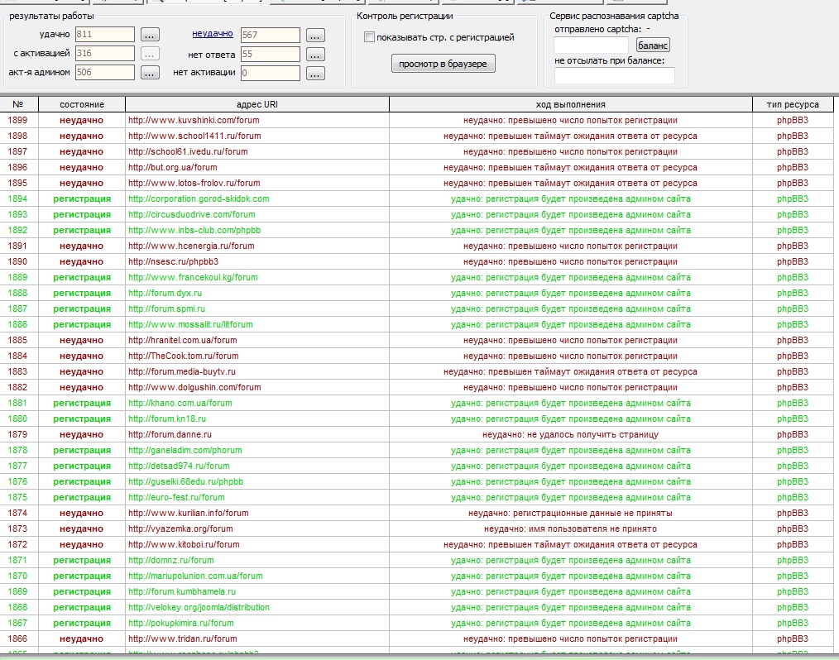Screen dimensions: 839x660
Task: Select row with http://www.mossalit.ru/litforum
Action: (417, 325)
